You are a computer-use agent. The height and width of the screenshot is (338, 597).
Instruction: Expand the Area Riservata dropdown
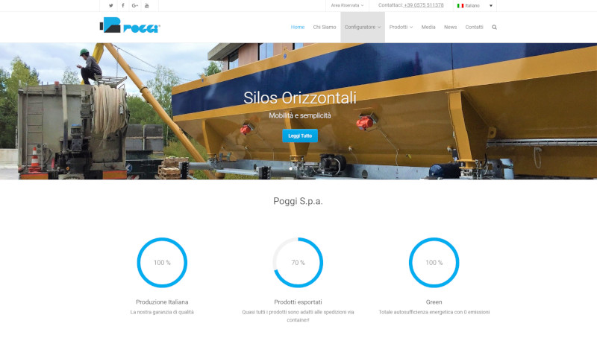click(x=347, y=6)
